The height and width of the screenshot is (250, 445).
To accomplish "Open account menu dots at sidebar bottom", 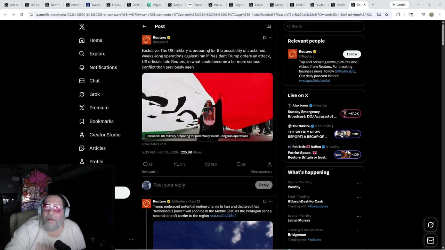I will 131,239.
